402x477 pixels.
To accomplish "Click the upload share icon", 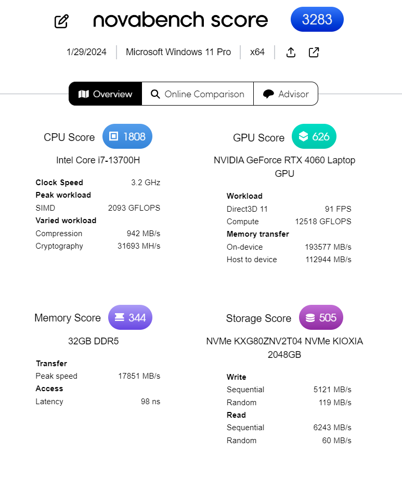I will click(x=291, y=52).
